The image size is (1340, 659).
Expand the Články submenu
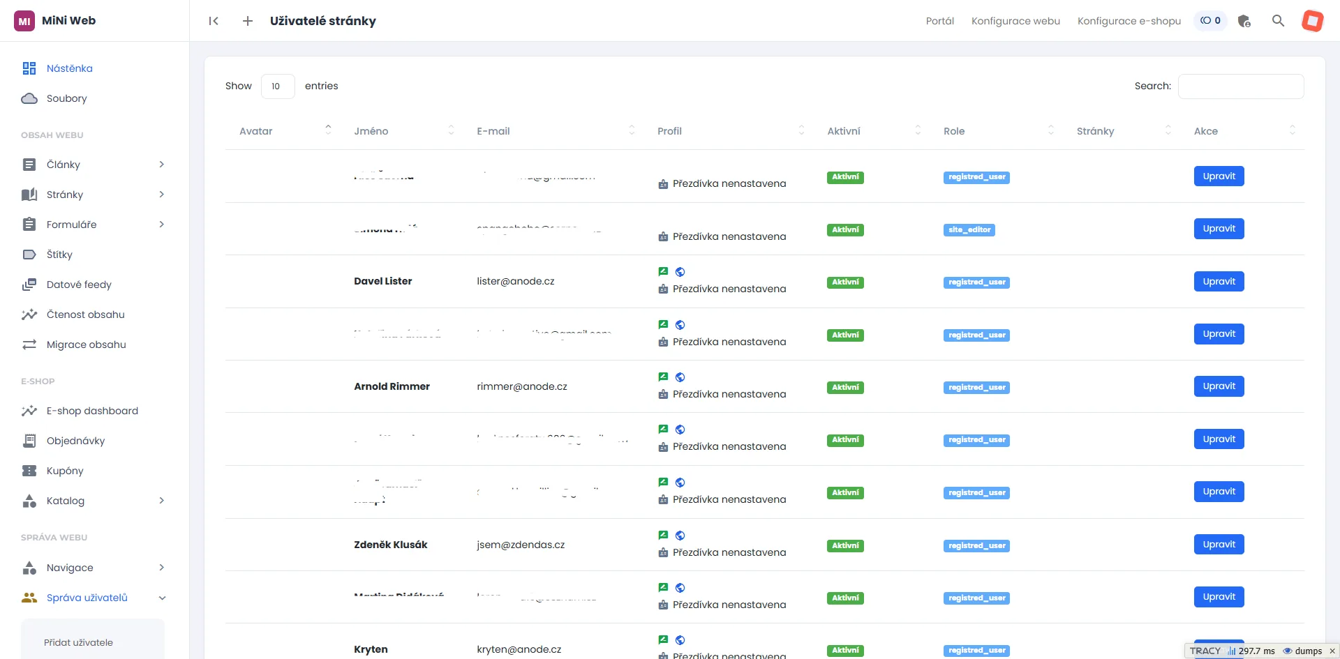pyautogui.click(x=162, y=165)
